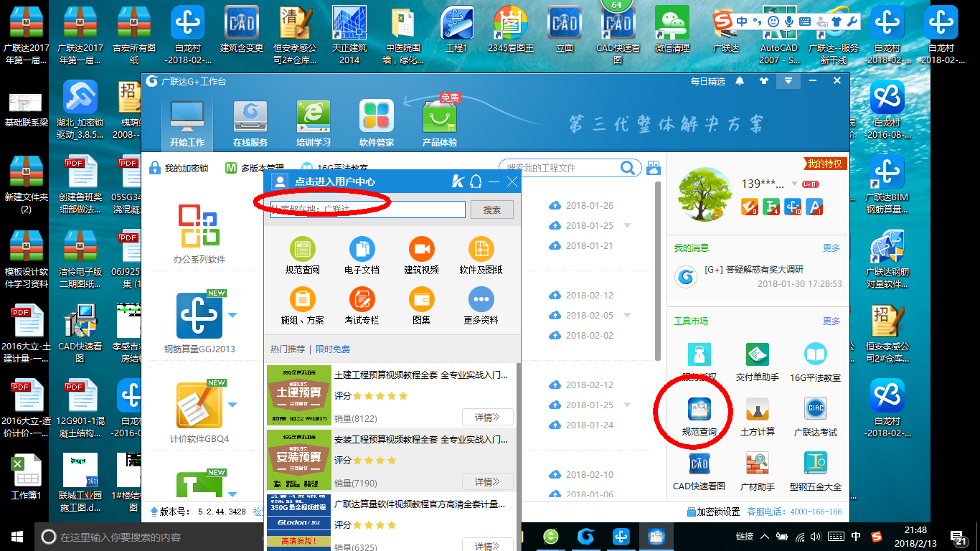Click 我的加密锁 lock link
The height and width of the screenshot is (551, 980).
[178, 168]
